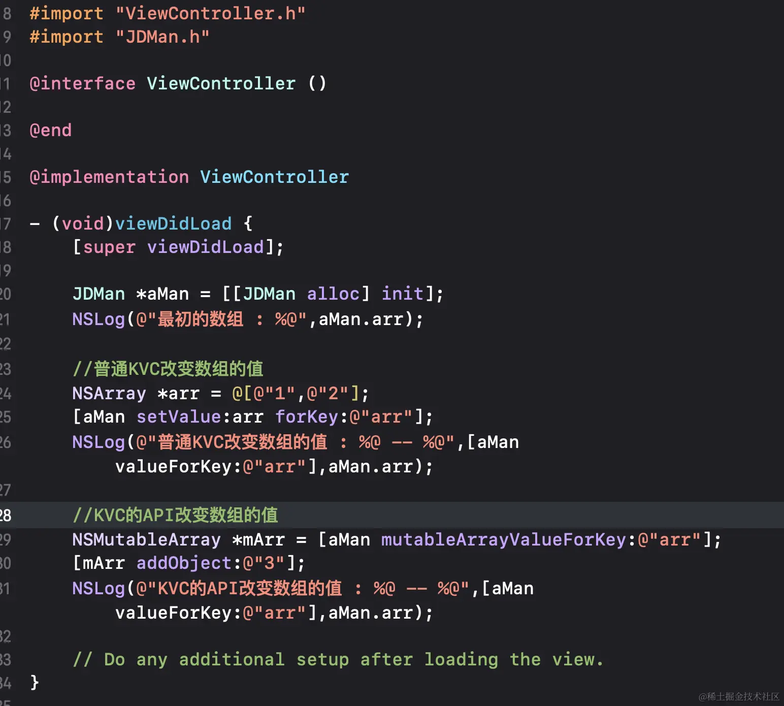The image size is (784, 706).
Task: Click line number 20 in gutter
Action: coord(6,294)
